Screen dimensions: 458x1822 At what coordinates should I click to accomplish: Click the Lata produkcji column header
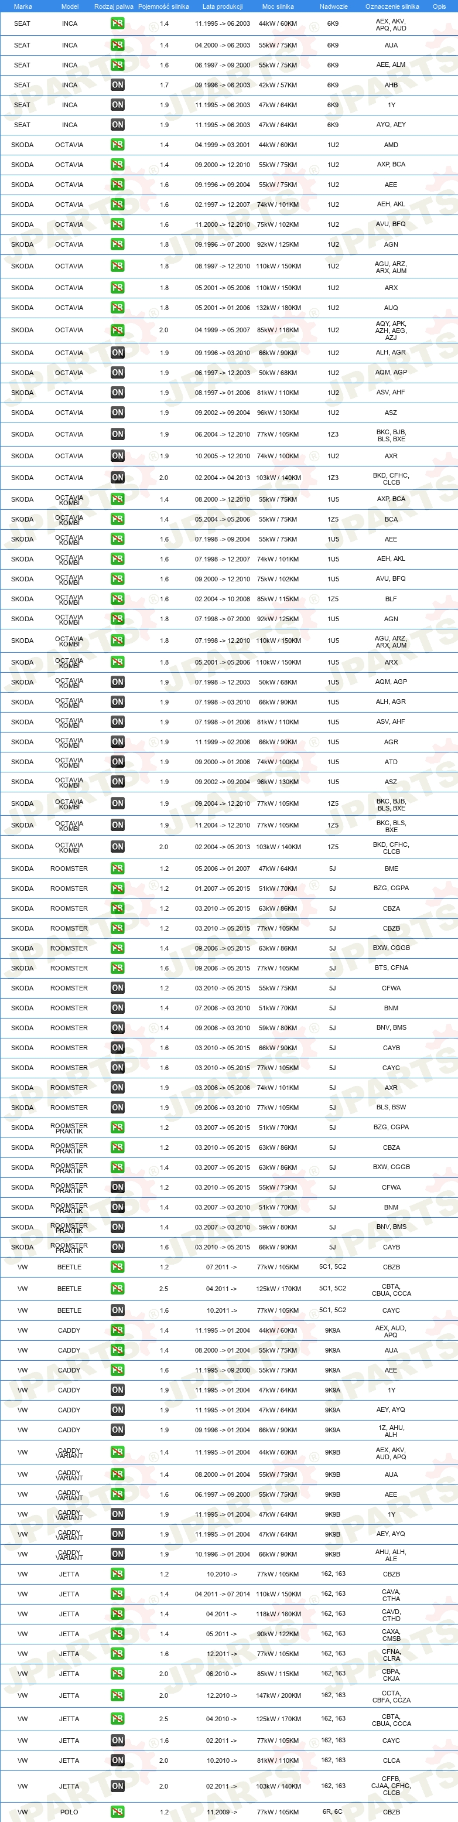tap(222, 6)
